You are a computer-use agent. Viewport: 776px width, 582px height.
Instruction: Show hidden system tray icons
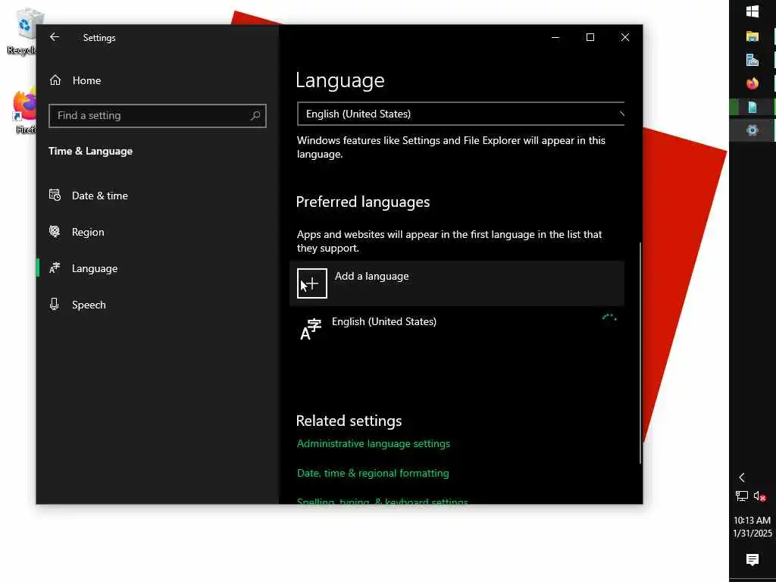click(741, 477)
